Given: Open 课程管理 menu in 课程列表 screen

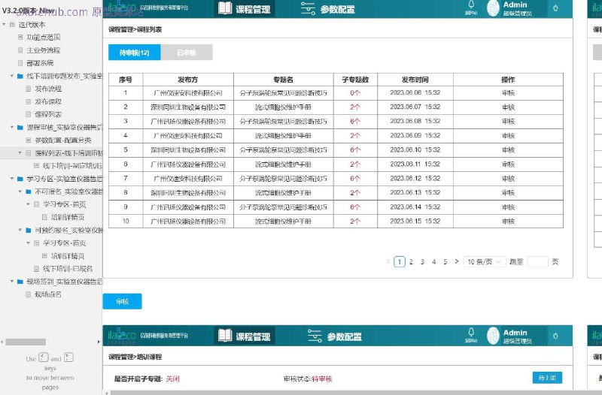Looking at the screenshot, I should click(244, 9).
